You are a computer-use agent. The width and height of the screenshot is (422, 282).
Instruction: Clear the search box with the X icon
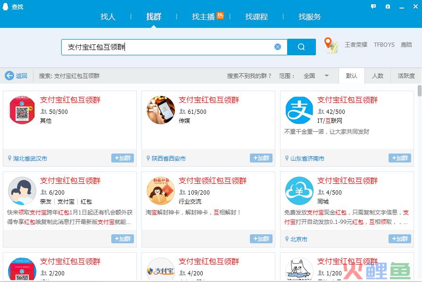(277, 47)
